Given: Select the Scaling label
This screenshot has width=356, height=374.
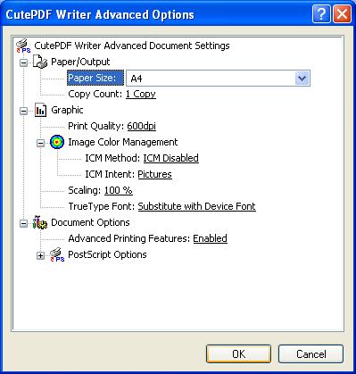Looking at the screenshot, I should [85, 190].
